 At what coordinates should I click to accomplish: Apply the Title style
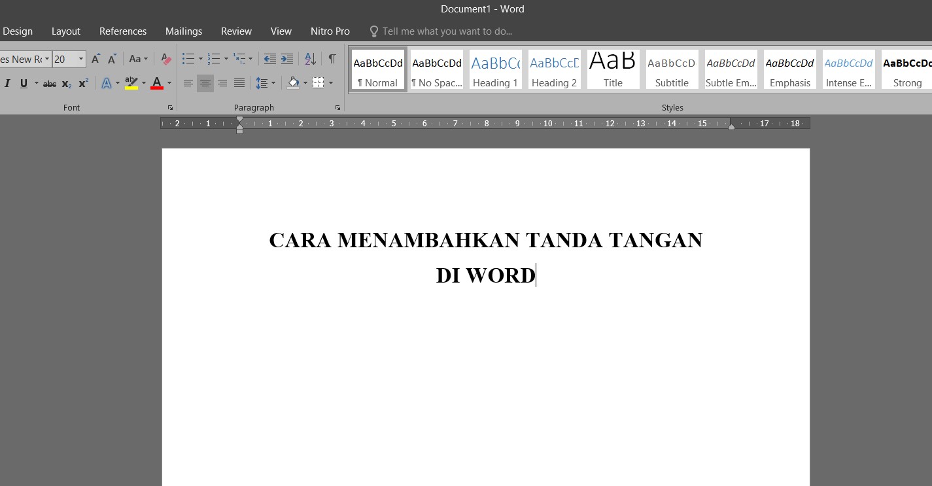[613, 69]
